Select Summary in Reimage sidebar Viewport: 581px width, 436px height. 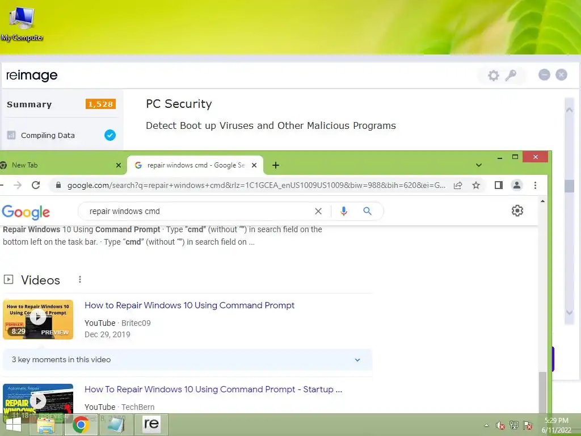click(x=30, y=104)
